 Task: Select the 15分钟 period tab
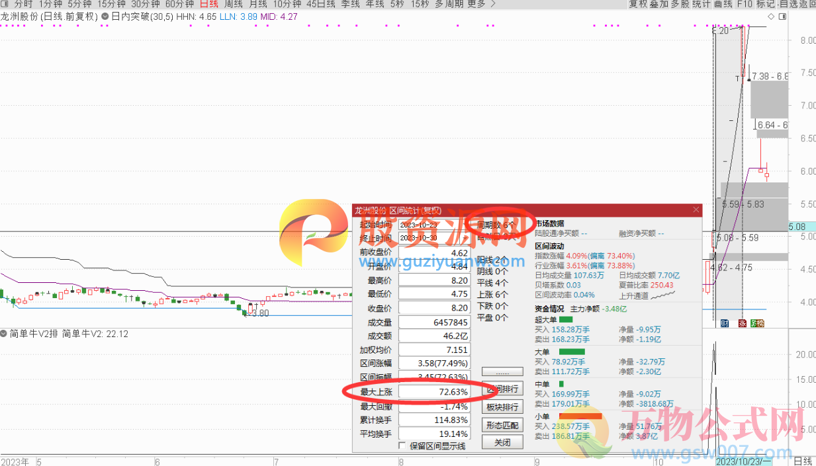pos(111,4)
